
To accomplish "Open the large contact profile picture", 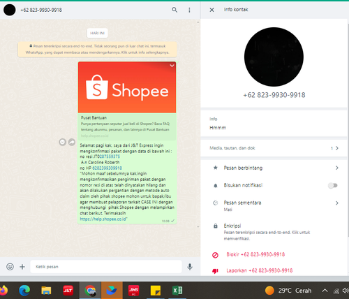I will click(x=274, y=57).
